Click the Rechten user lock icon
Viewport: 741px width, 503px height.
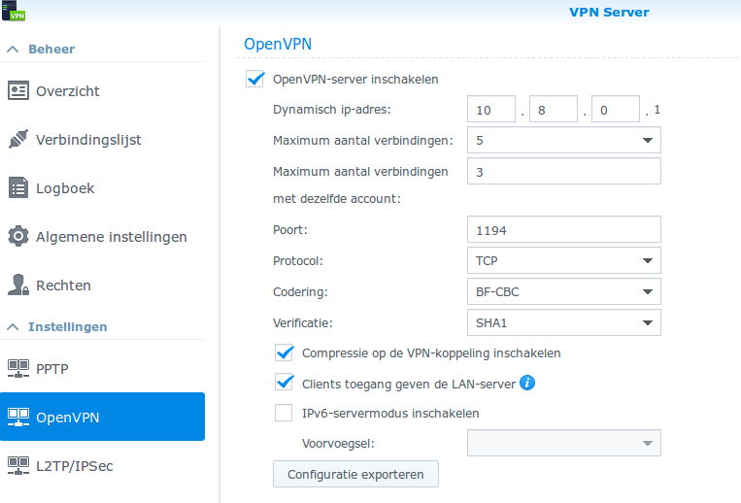click(18, 285)
